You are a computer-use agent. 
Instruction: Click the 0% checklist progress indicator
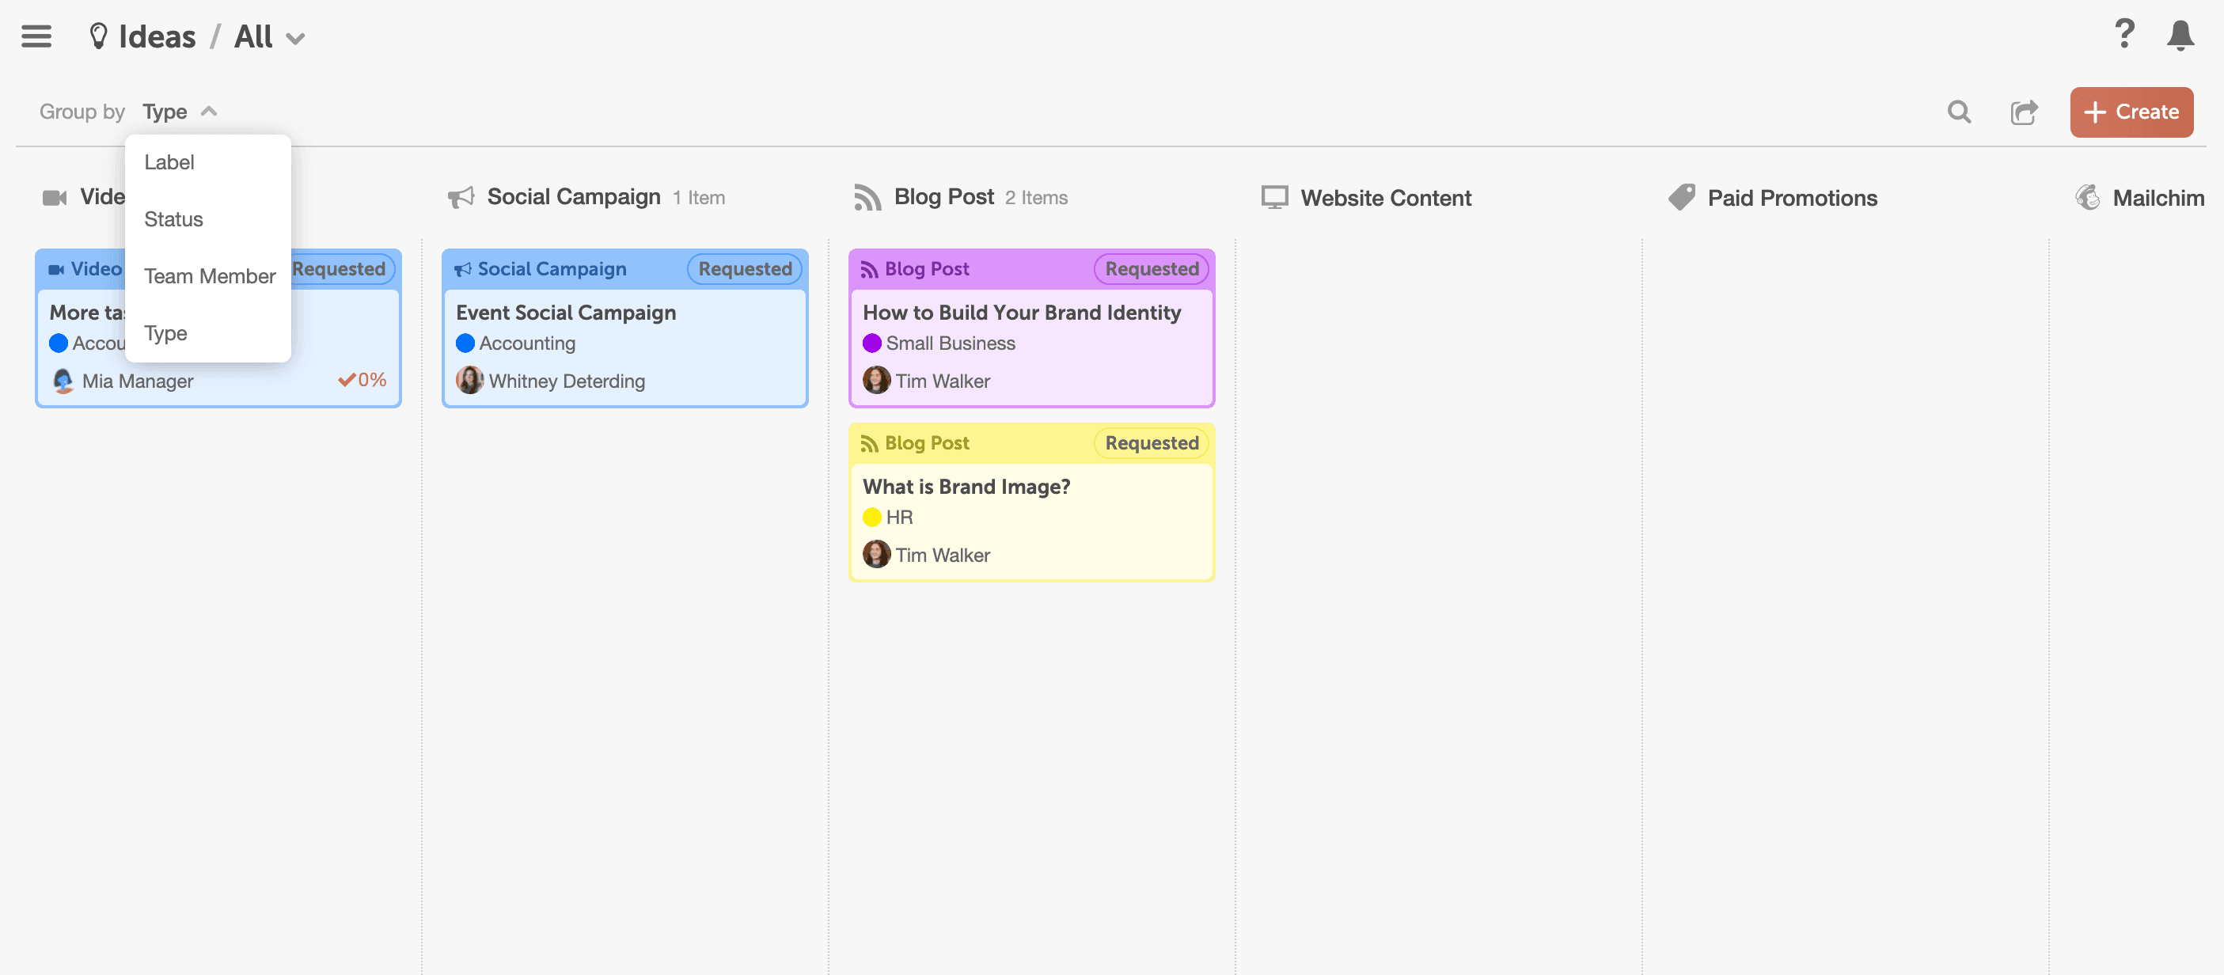[x=362, y=380]
